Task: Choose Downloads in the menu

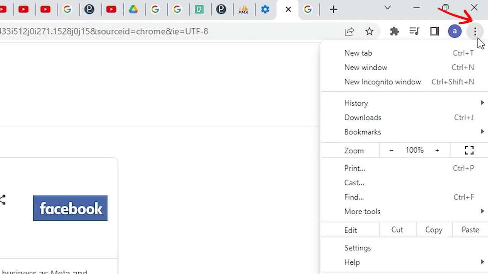Action: 363,118
